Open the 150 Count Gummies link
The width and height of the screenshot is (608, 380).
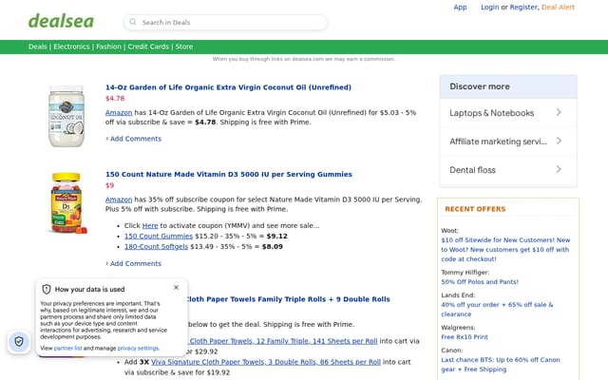[159, 236]
